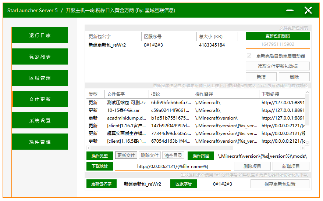Click the green 区服序号 label button
The width and height of the screenshot is (323, 201).
(x=183, y=184)
